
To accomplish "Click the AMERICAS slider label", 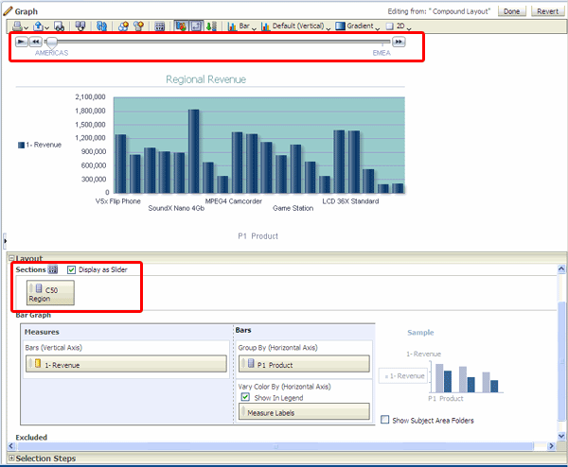I will coord(51,53).
